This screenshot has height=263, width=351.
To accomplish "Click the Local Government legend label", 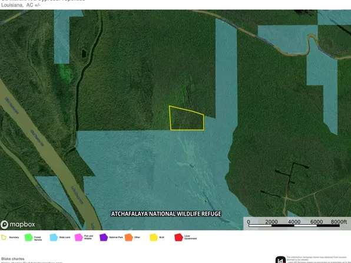I will 190,237.
